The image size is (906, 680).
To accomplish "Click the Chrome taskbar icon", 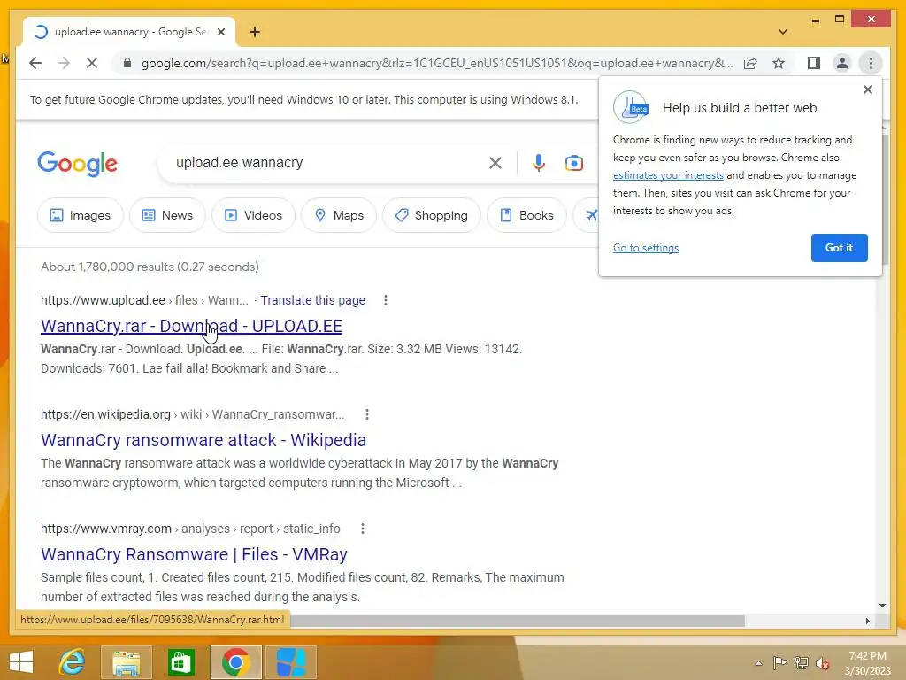I will click(235, 662).
